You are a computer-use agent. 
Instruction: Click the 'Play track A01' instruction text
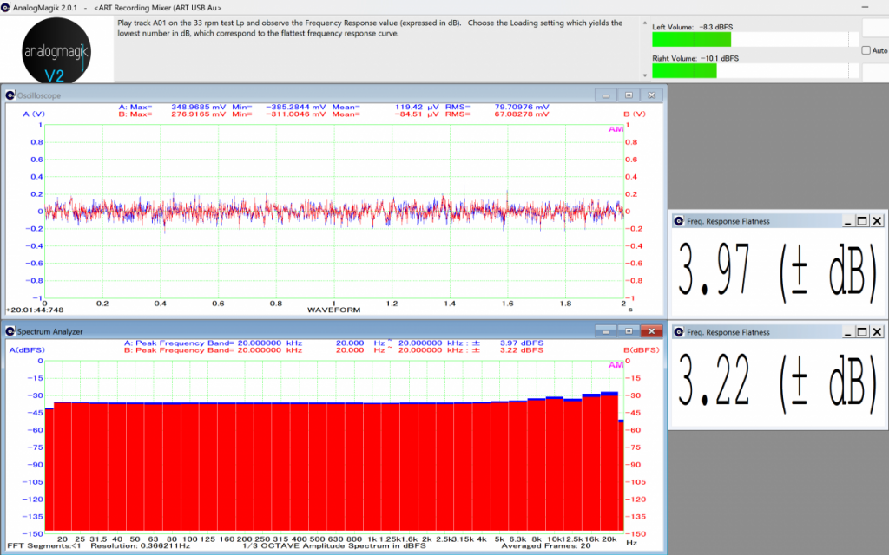370,29
